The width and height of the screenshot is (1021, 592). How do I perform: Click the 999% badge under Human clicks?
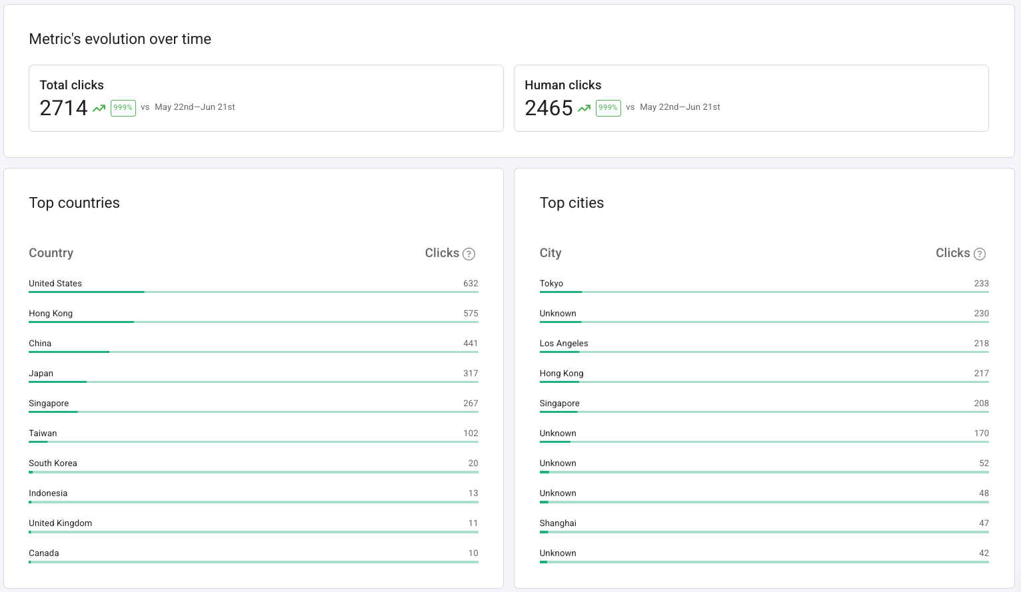point(608,108)
